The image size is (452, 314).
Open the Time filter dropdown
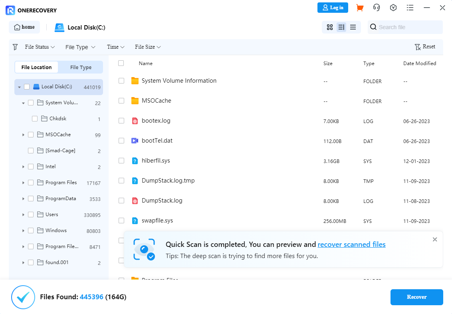pos(115,47)
